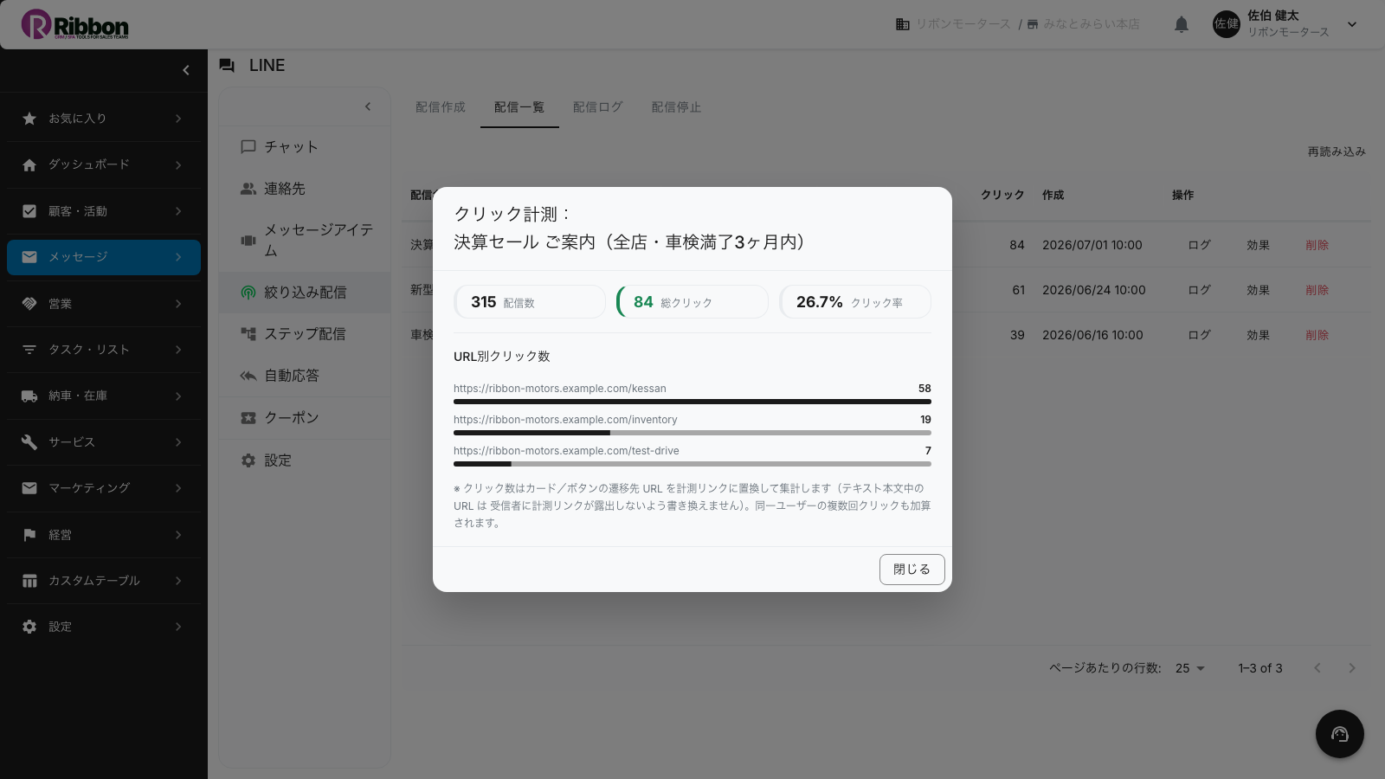Switch to 配信停止 tab
1385x779 pixels.
(677, 107)
